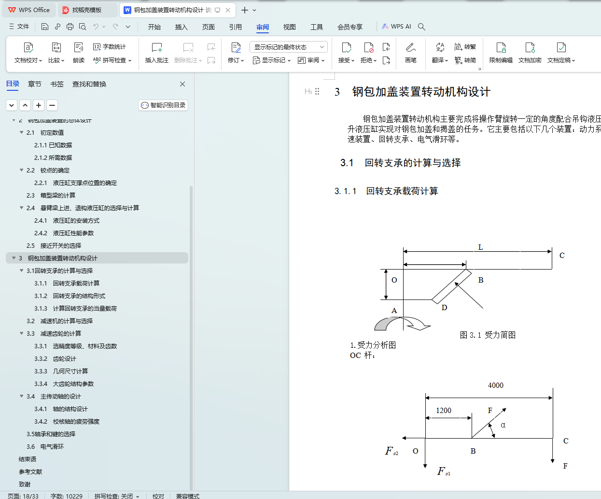Open 字数统计 word count
This screenshot has height=499, width=601.
point(110,47)
